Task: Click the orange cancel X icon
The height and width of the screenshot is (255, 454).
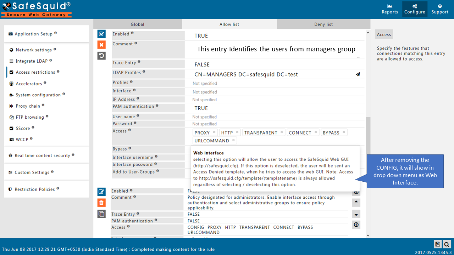Action: point(101,45)
